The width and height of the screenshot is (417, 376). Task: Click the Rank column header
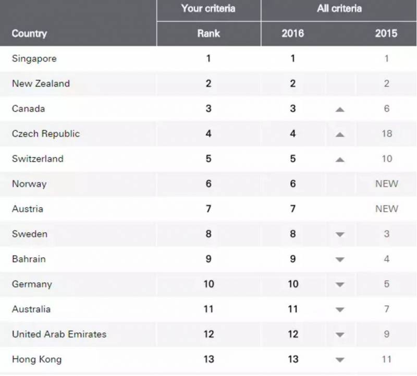point(208,33)
